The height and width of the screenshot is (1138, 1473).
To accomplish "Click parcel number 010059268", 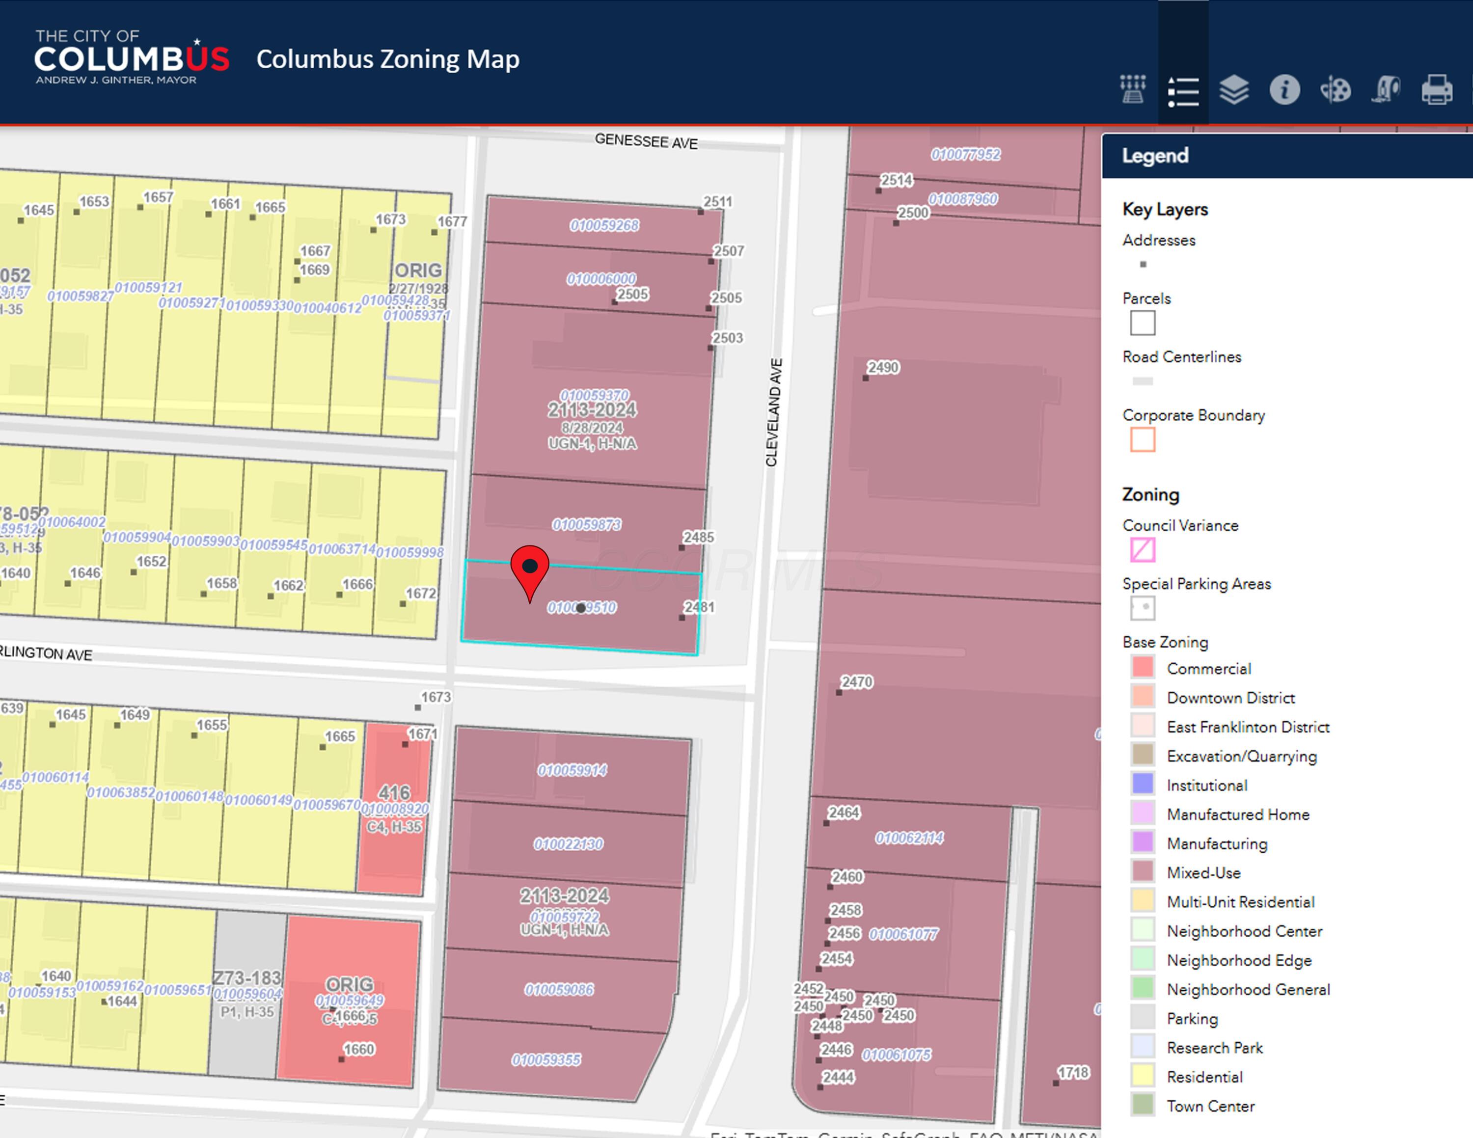I will coord(604,225).
